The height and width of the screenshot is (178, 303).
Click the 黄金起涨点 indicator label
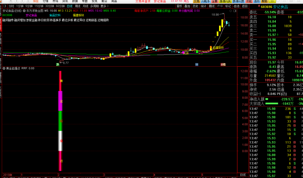[x=14, y=68]
